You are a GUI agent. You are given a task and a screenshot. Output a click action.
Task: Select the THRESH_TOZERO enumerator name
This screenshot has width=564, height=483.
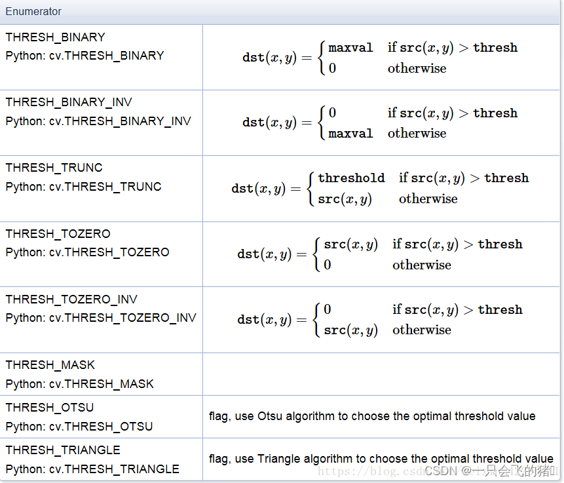(x=58, y=234)
